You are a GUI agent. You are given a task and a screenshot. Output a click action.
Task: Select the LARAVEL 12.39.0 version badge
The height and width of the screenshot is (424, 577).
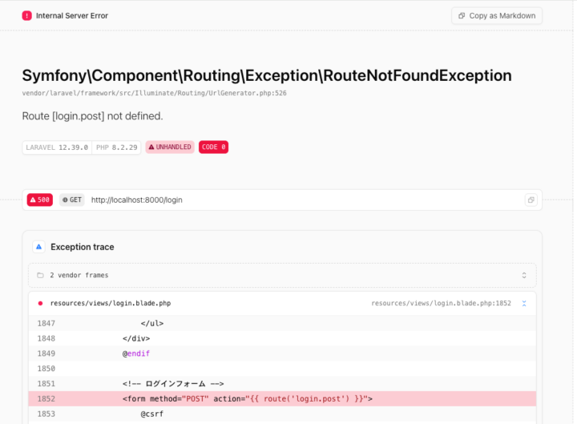56,147
